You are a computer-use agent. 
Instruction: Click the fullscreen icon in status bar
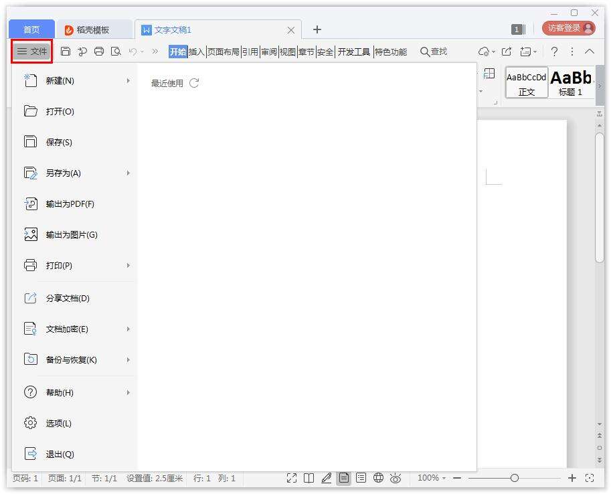pyautogui.click(x=292, y=478)
